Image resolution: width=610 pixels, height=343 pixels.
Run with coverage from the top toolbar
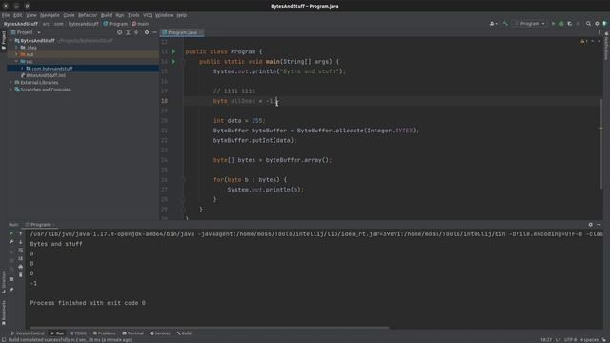point(570,24)
